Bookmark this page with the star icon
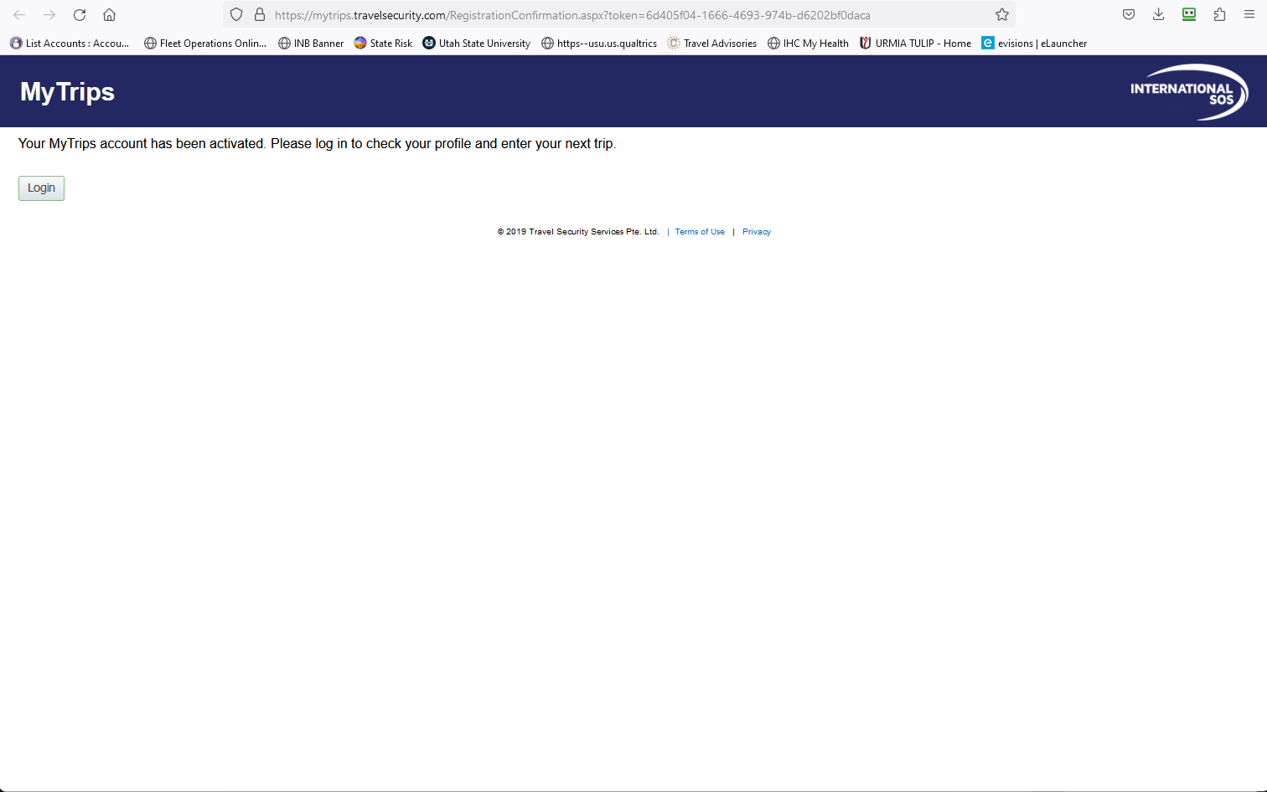1267x792 pixels. (x=1001, y=15)
